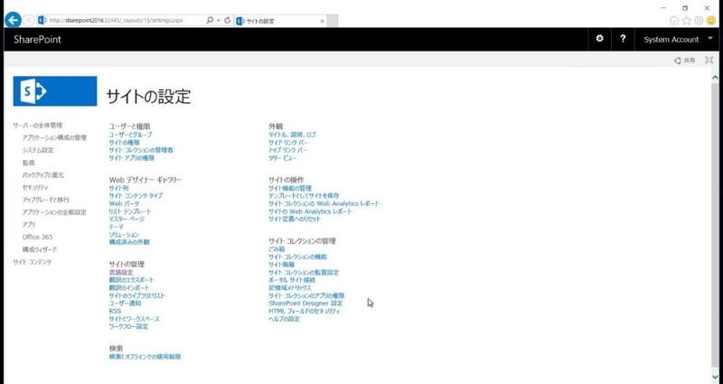
Task: Open the サイト コンテンツ タイプ link
Action: pos(136,196)
